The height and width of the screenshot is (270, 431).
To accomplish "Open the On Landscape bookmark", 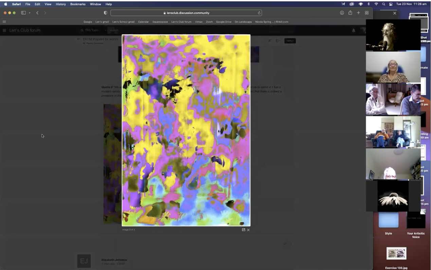I will point(243,22).
